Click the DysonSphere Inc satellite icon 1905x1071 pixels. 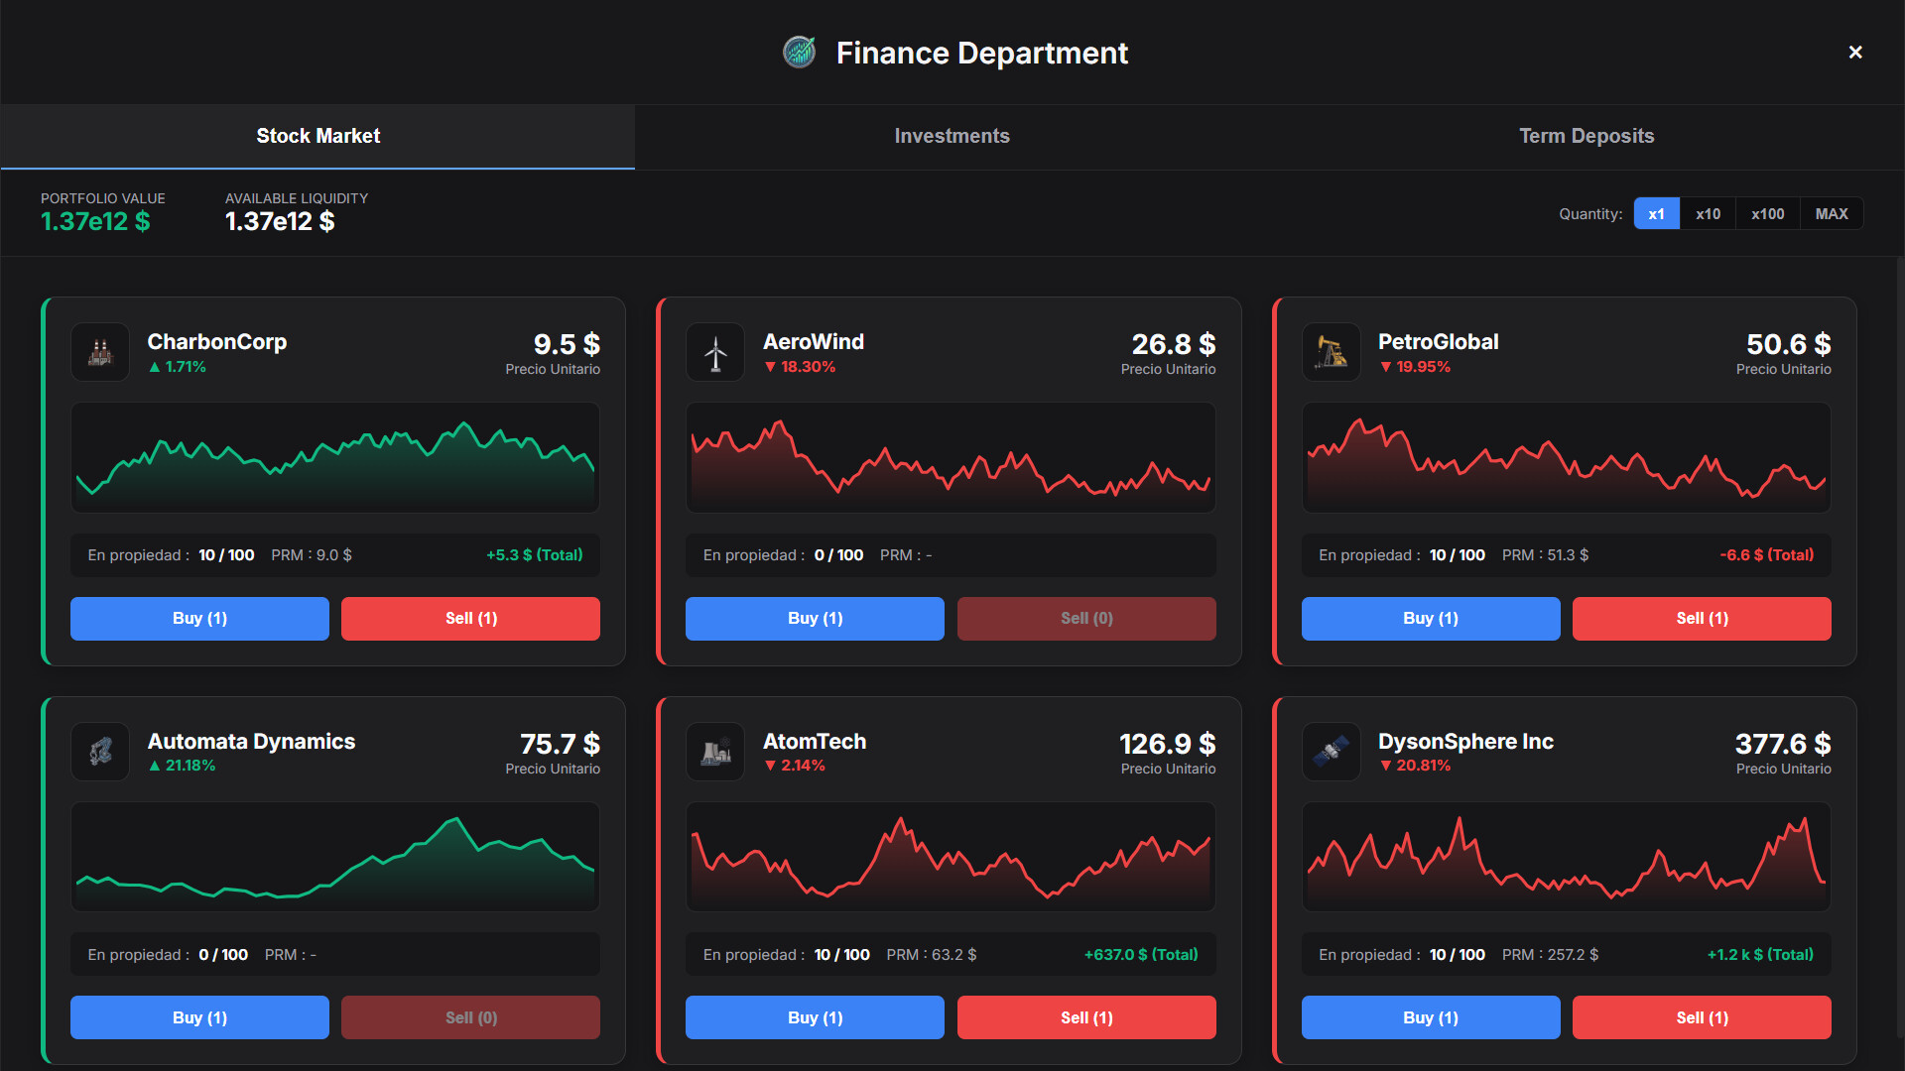(1331, 752)
